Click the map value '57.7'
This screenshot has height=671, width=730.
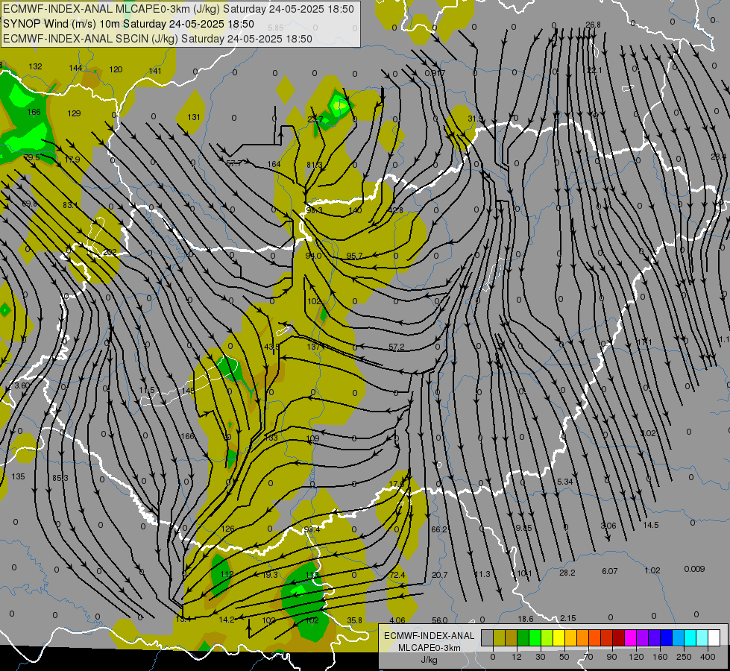(x=233, y=163)
